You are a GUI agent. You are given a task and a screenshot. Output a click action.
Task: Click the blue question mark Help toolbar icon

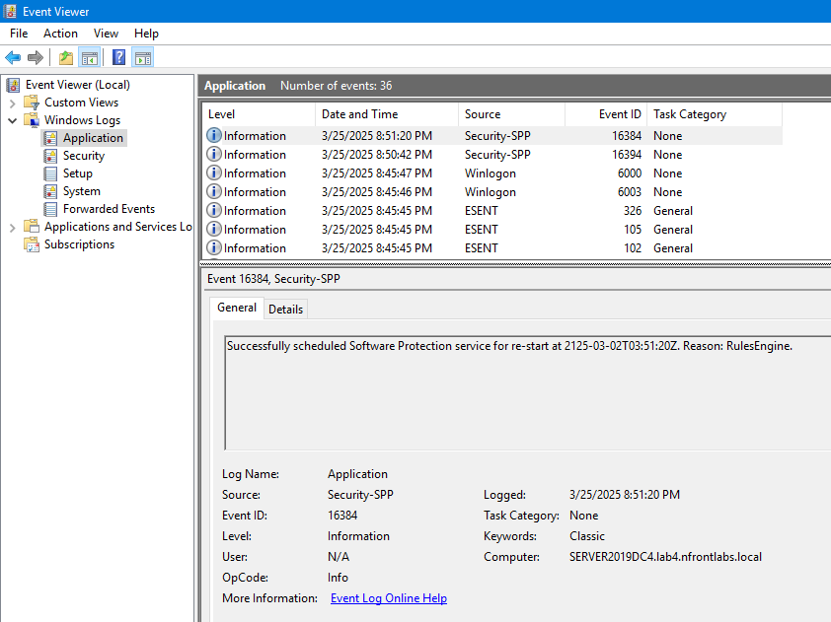(x=118, y=57)
